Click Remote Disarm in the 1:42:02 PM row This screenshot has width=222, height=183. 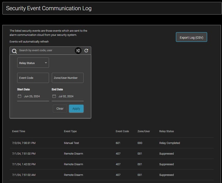pyautogui.click(x=74, y=164)
